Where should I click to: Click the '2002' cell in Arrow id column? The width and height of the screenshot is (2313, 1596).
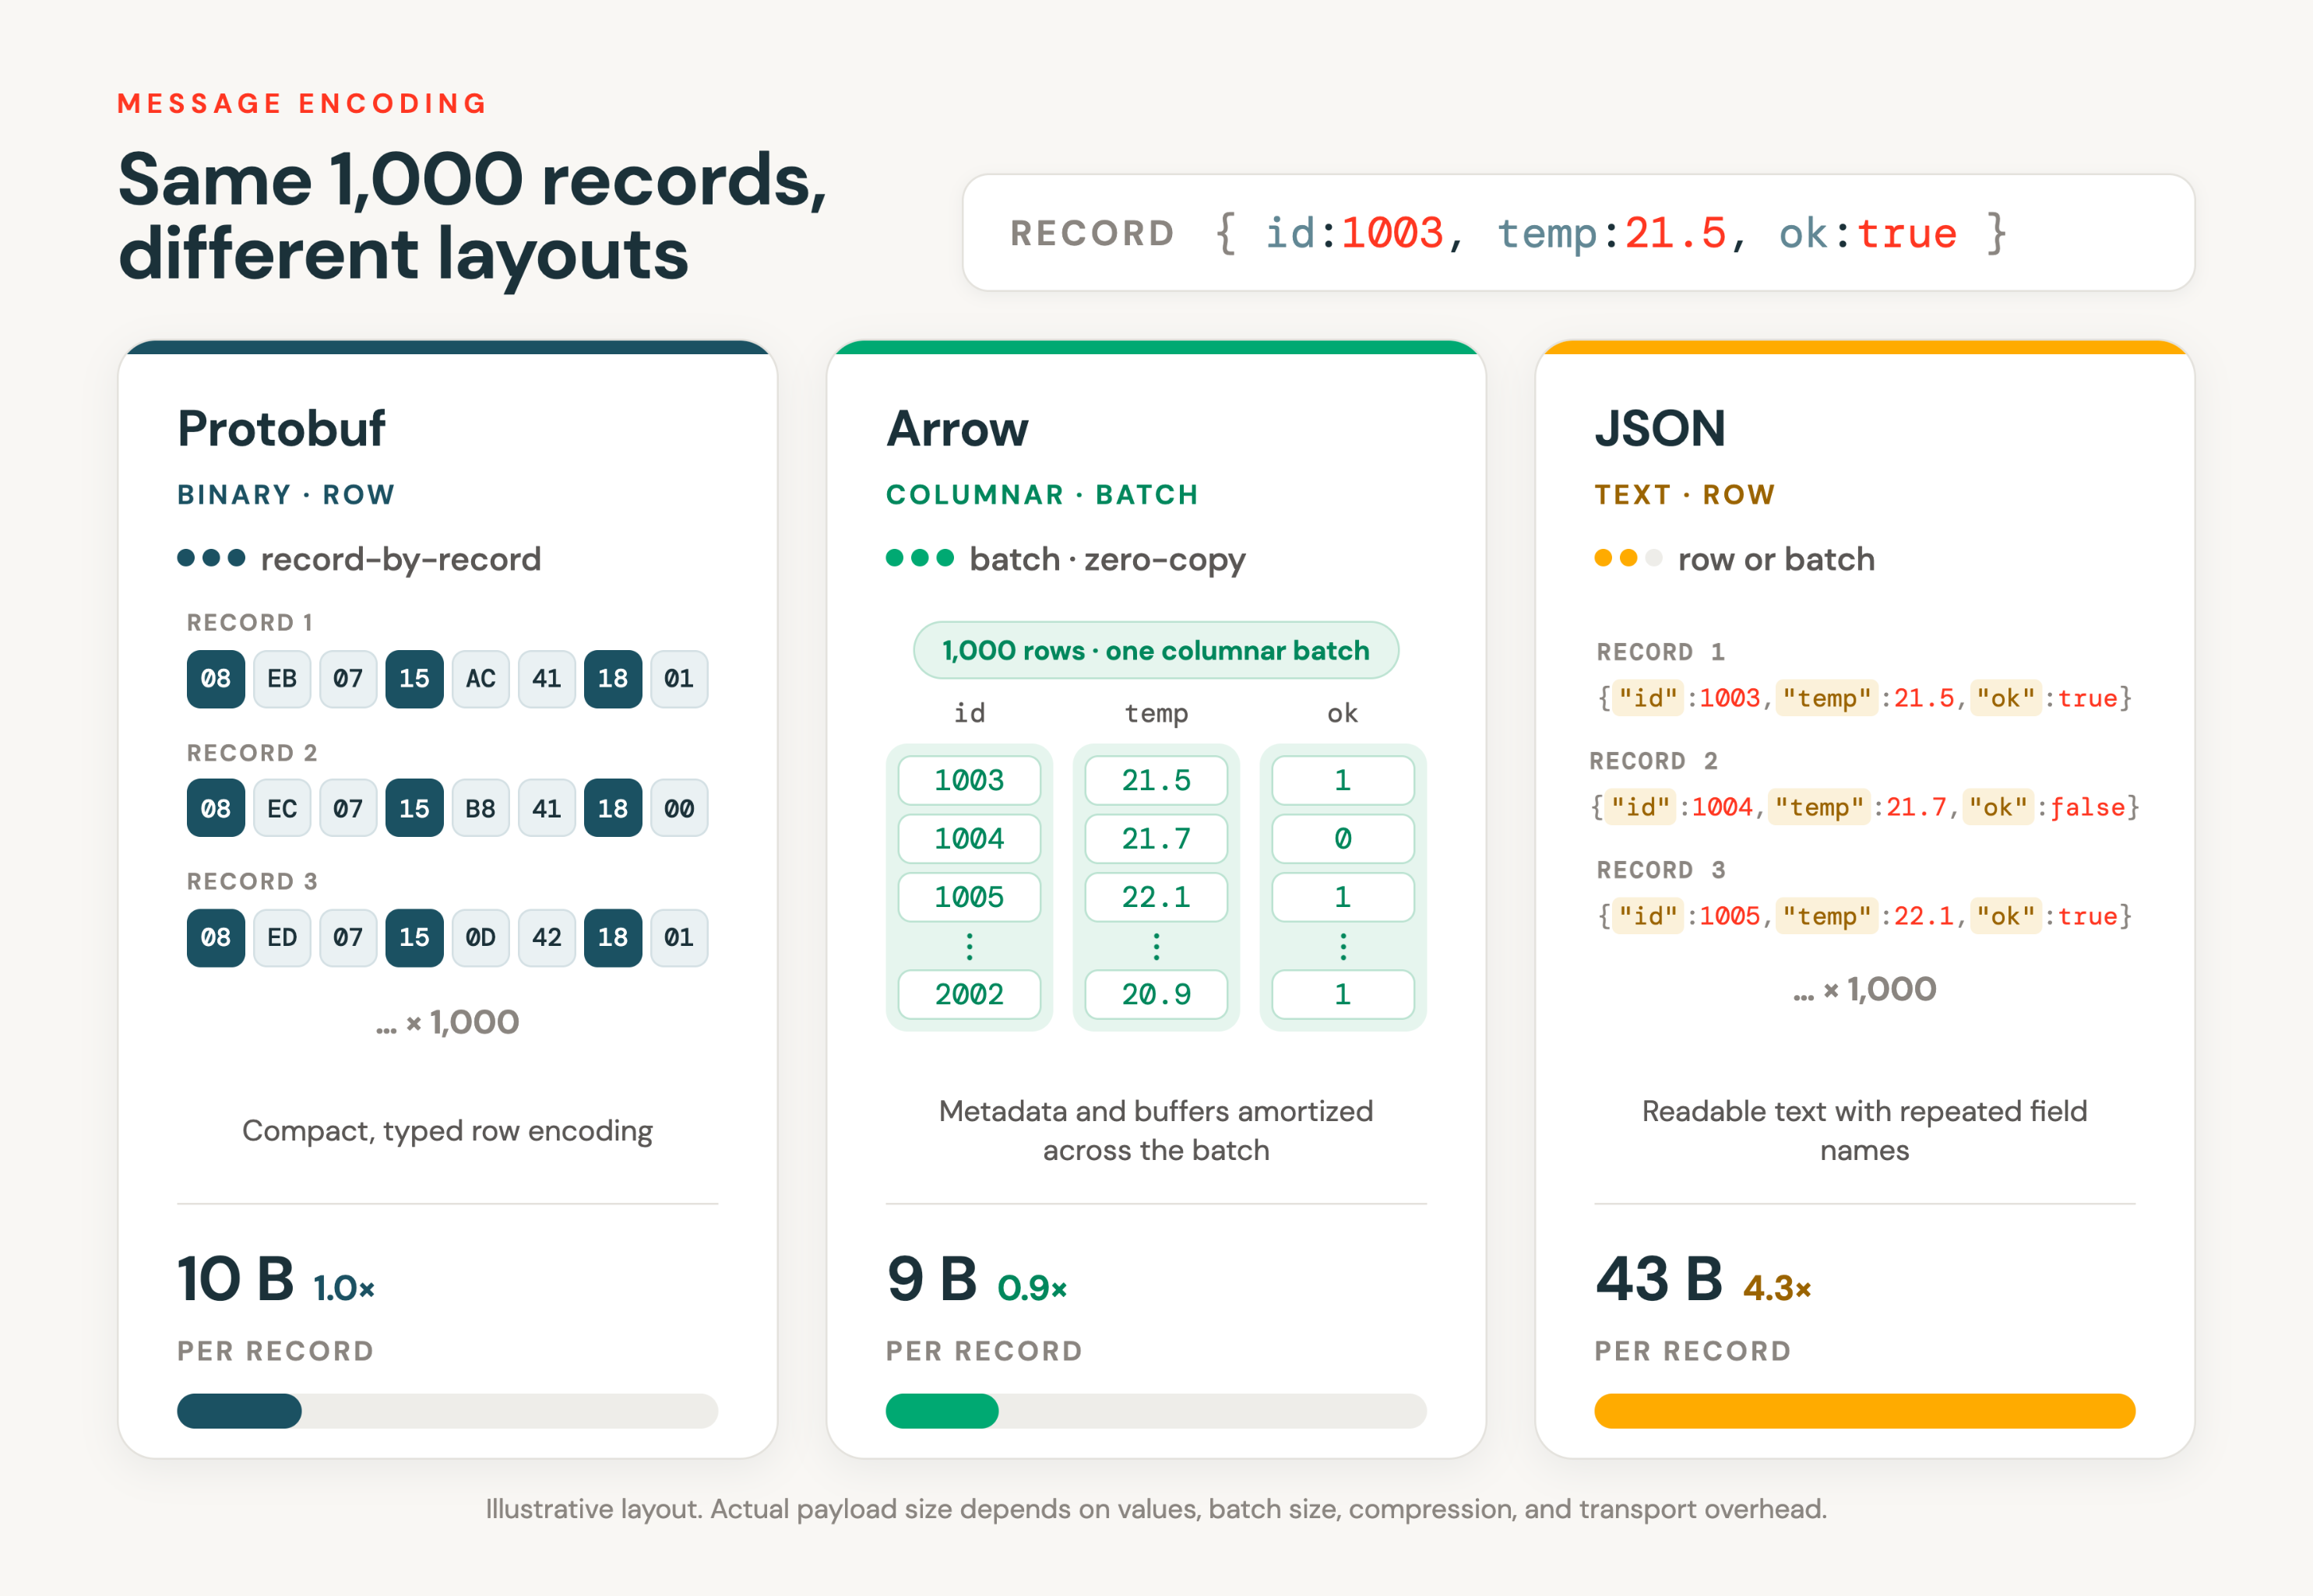968,994
